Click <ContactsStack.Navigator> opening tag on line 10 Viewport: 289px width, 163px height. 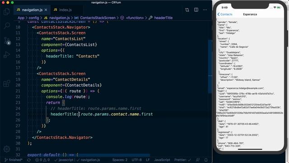pos(61,27)
